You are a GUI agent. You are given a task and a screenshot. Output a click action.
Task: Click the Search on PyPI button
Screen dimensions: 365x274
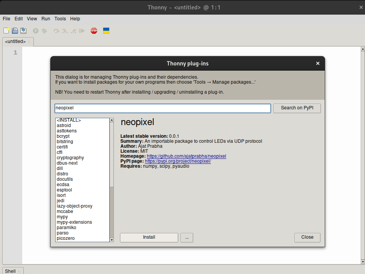click(297, 108)
